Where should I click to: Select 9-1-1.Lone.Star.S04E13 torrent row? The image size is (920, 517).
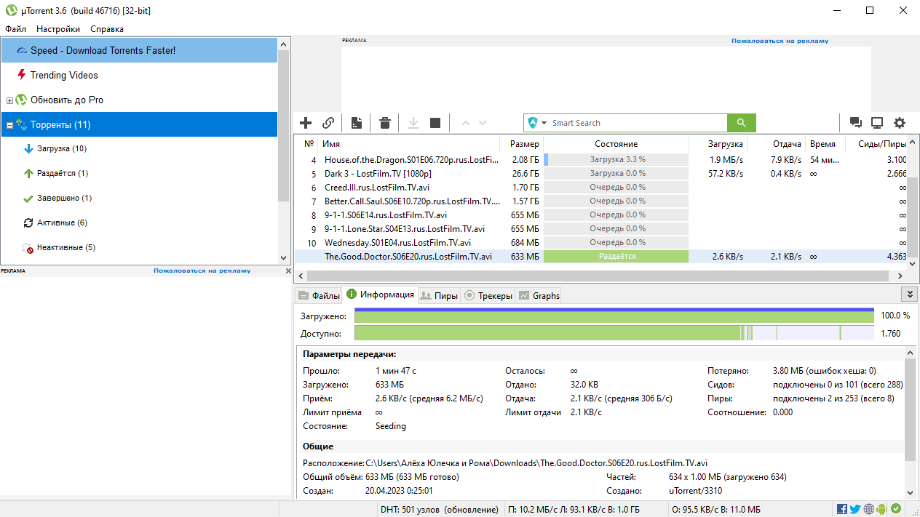(601, 228)
